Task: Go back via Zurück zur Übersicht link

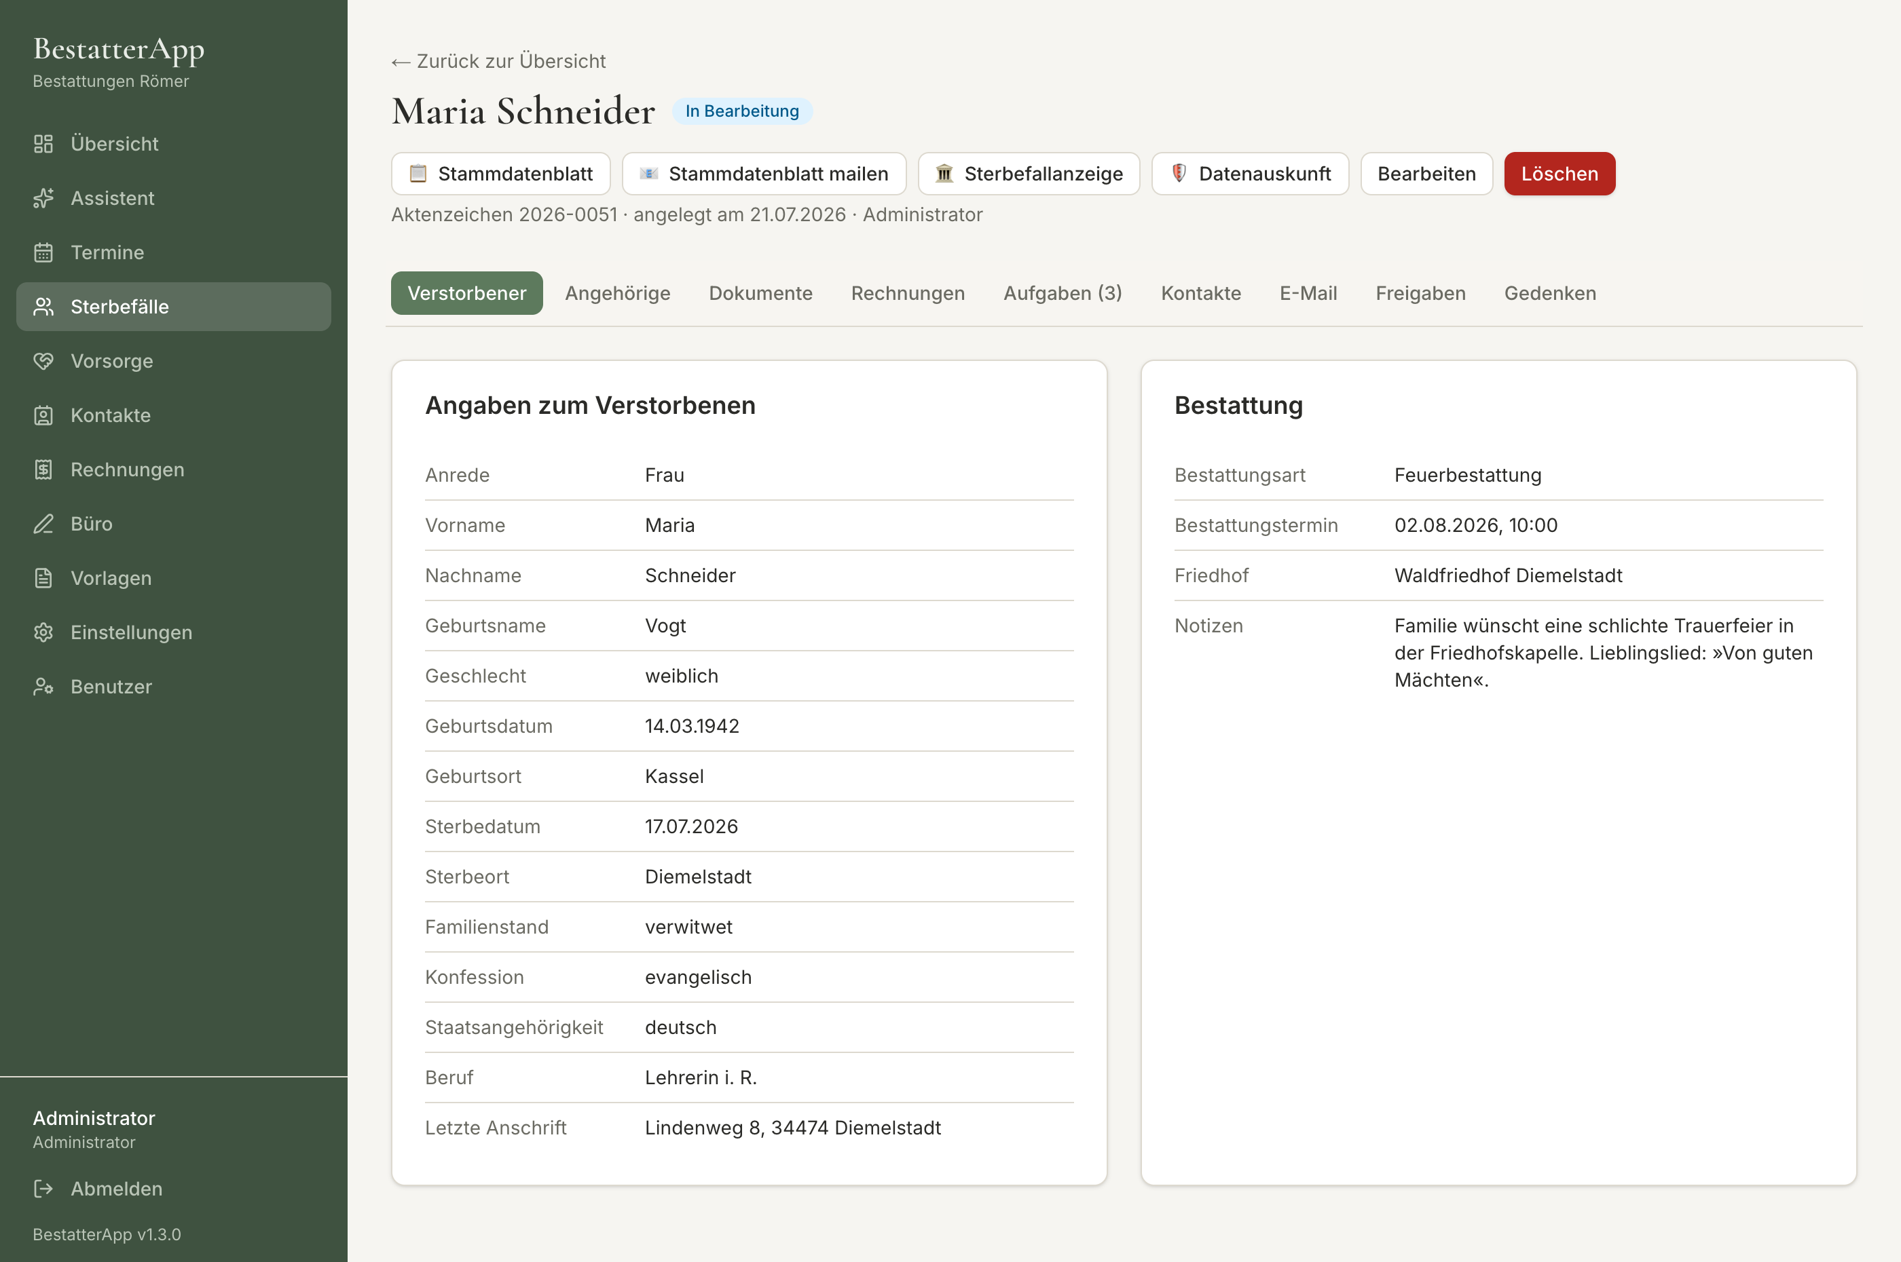Action: [498, 61]
